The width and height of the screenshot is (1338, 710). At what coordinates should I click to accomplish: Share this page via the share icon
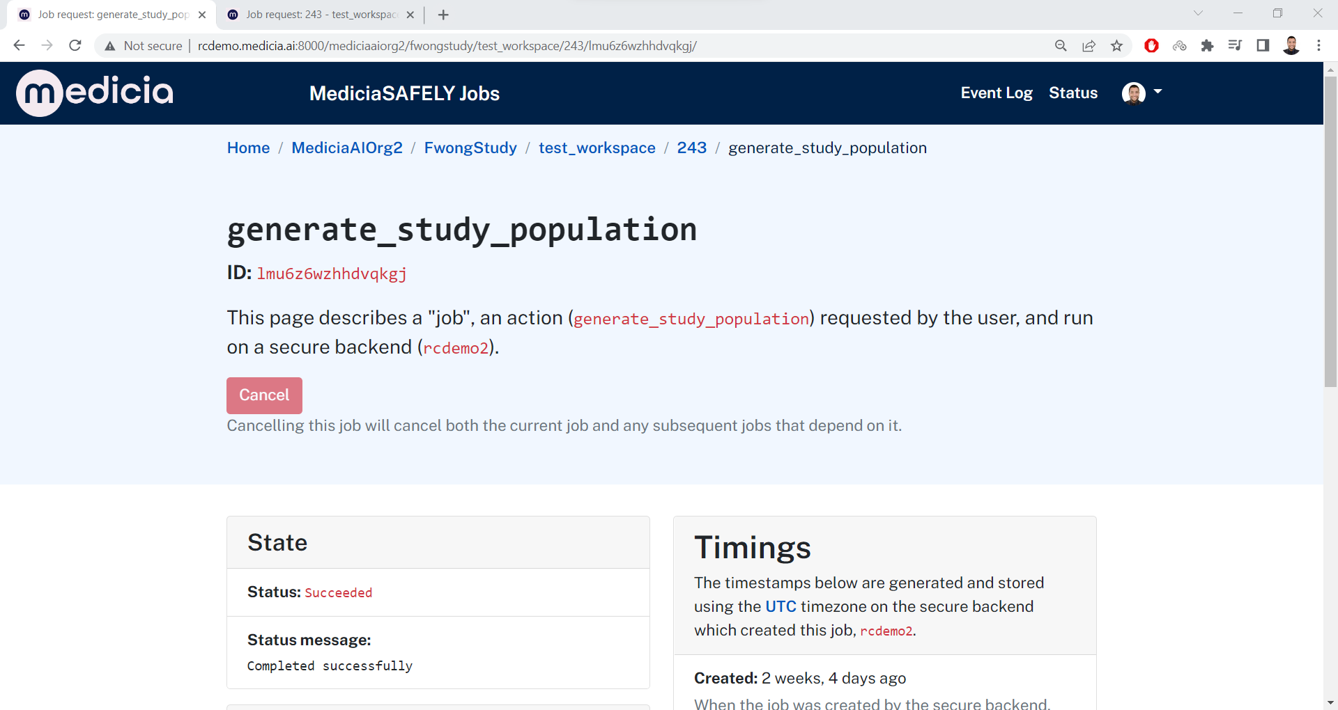click(1089, 46)
